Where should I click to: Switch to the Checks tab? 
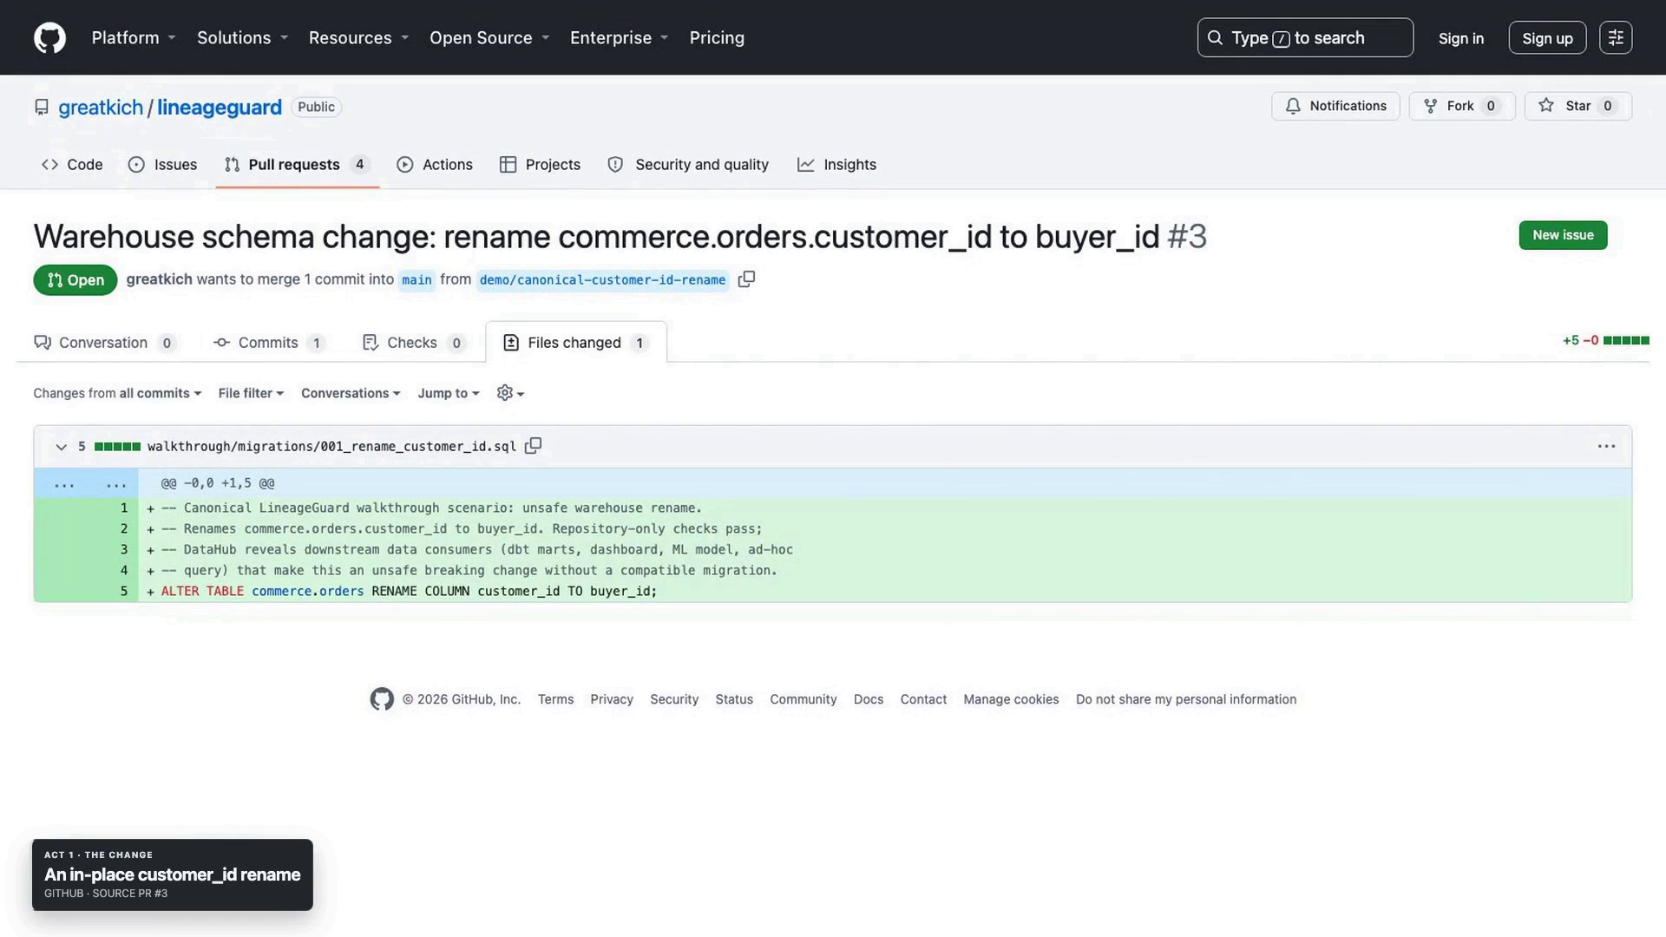point(414,343)
